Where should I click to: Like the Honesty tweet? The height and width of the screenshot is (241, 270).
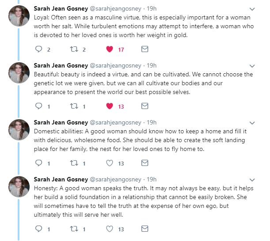pyautogui.click(x=110, y=229)
